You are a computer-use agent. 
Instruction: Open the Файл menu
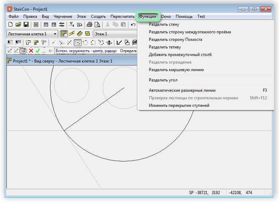pyautogui.click(x=13, y=16)
